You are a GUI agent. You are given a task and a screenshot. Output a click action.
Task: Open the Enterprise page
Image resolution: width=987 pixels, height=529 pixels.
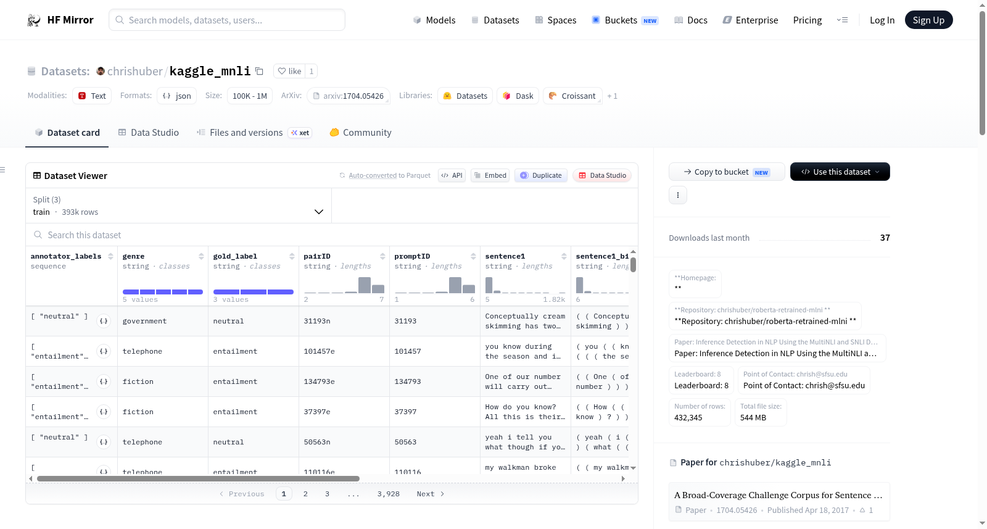(750, 20)
